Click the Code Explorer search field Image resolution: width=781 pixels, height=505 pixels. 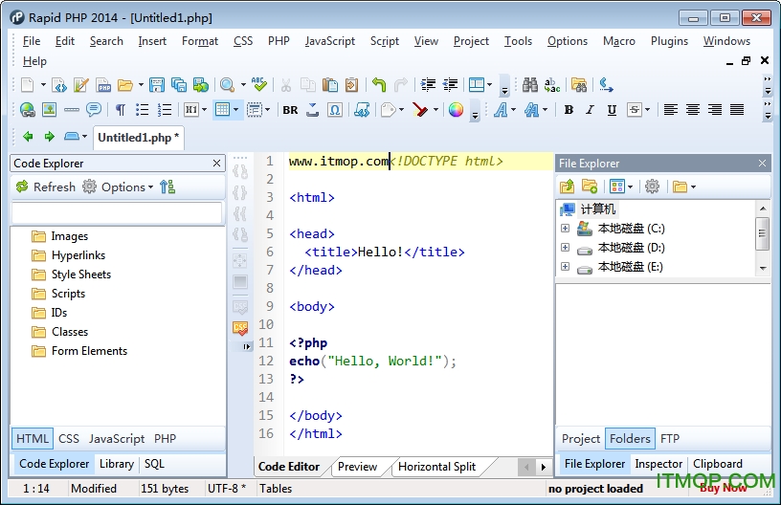pyautogui.click(x=117, y=213)
